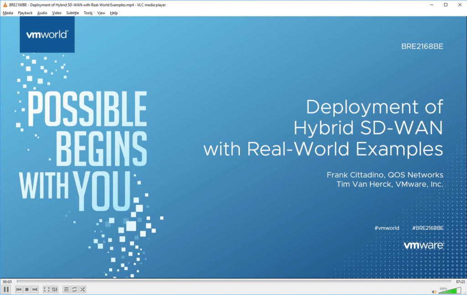Toggle loop repeat mode
467x295 pixels.
[x=74, y=289]
